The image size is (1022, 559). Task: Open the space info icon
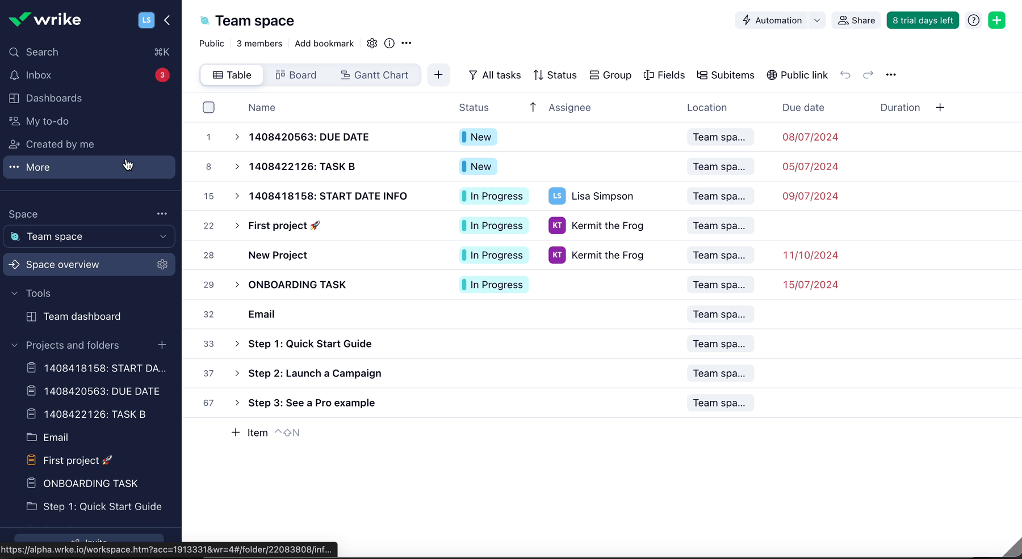(x=389, y=44)
